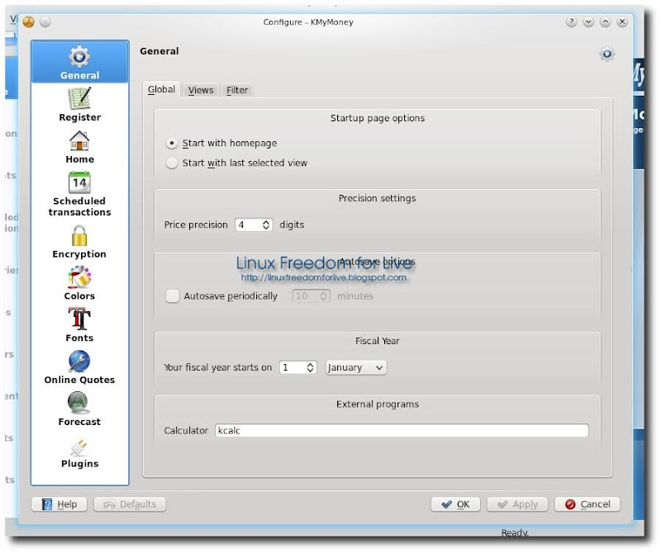This screenshot has width=661, height=553.
Task: Click the Help button
Action: pyautogui.click(x=59, y=504)
